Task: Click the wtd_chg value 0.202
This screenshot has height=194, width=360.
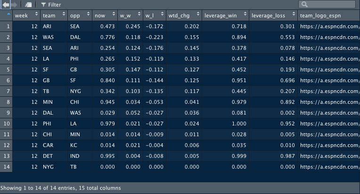Action: [192, 26]
